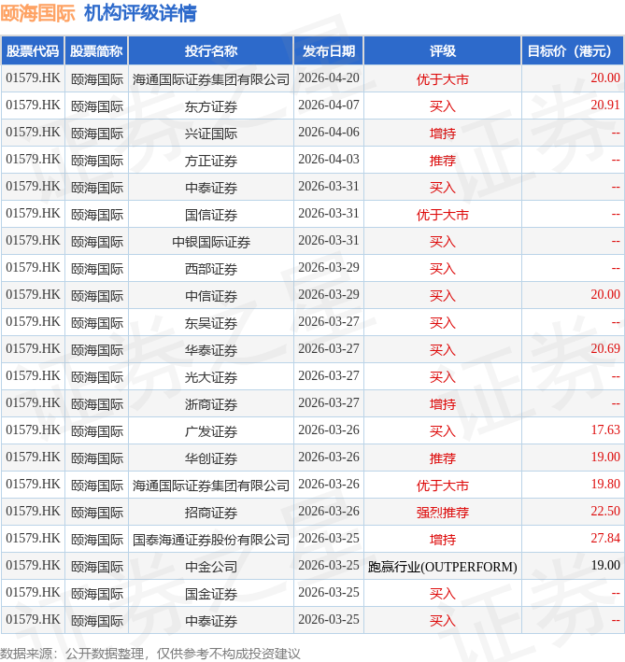Click the date 2026-04-07
This screenshot has height=662, width=625.
click(329, 106)
